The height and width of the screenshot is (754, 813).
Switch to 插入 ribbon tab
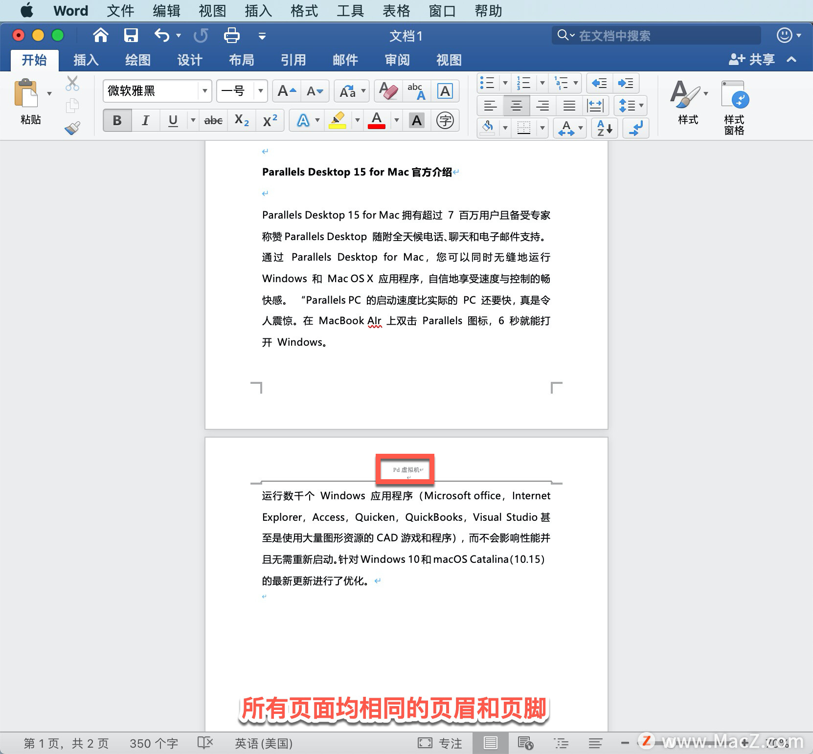click(x=86, y=60)
